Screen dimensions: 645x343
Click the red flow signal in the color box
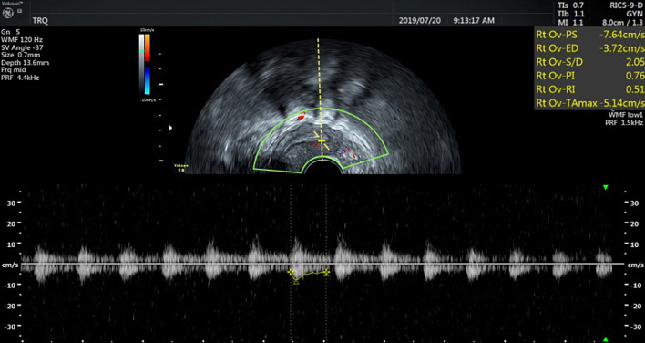point(301,118)
